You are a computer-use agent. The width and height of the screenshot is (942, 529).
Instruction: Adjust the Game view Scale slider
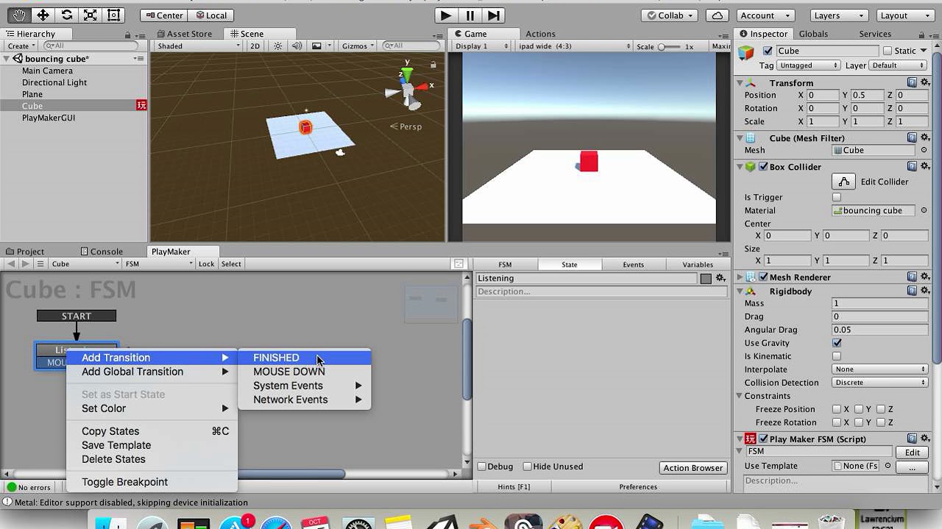click(x=669, y=46)
